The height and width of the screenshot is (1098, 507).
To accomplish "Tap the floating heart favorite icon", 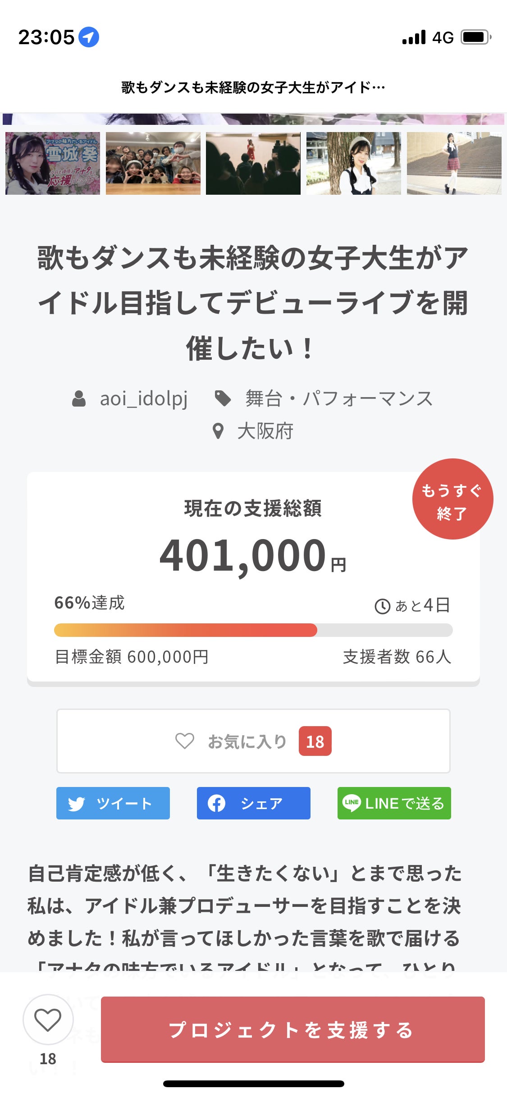I will tap(48, 1020).
